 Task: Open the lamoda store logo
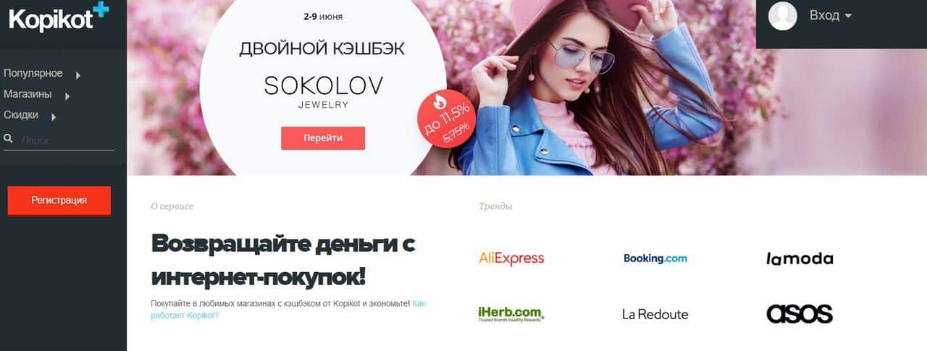pos(800,258)
